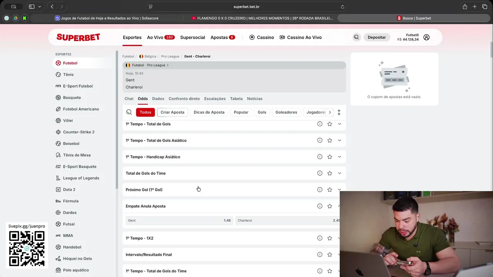The height and width of the screenshot is (277, 493).
Task: Click the header search magnifier icon
Action: click(356, 37)
